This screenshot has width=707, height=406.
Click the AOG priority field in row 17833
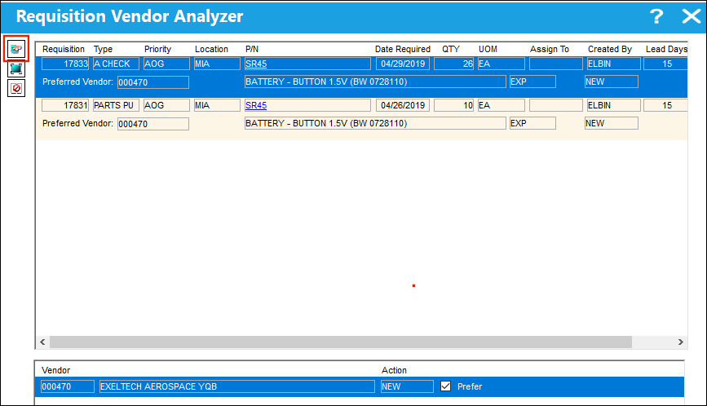(166, 64)
